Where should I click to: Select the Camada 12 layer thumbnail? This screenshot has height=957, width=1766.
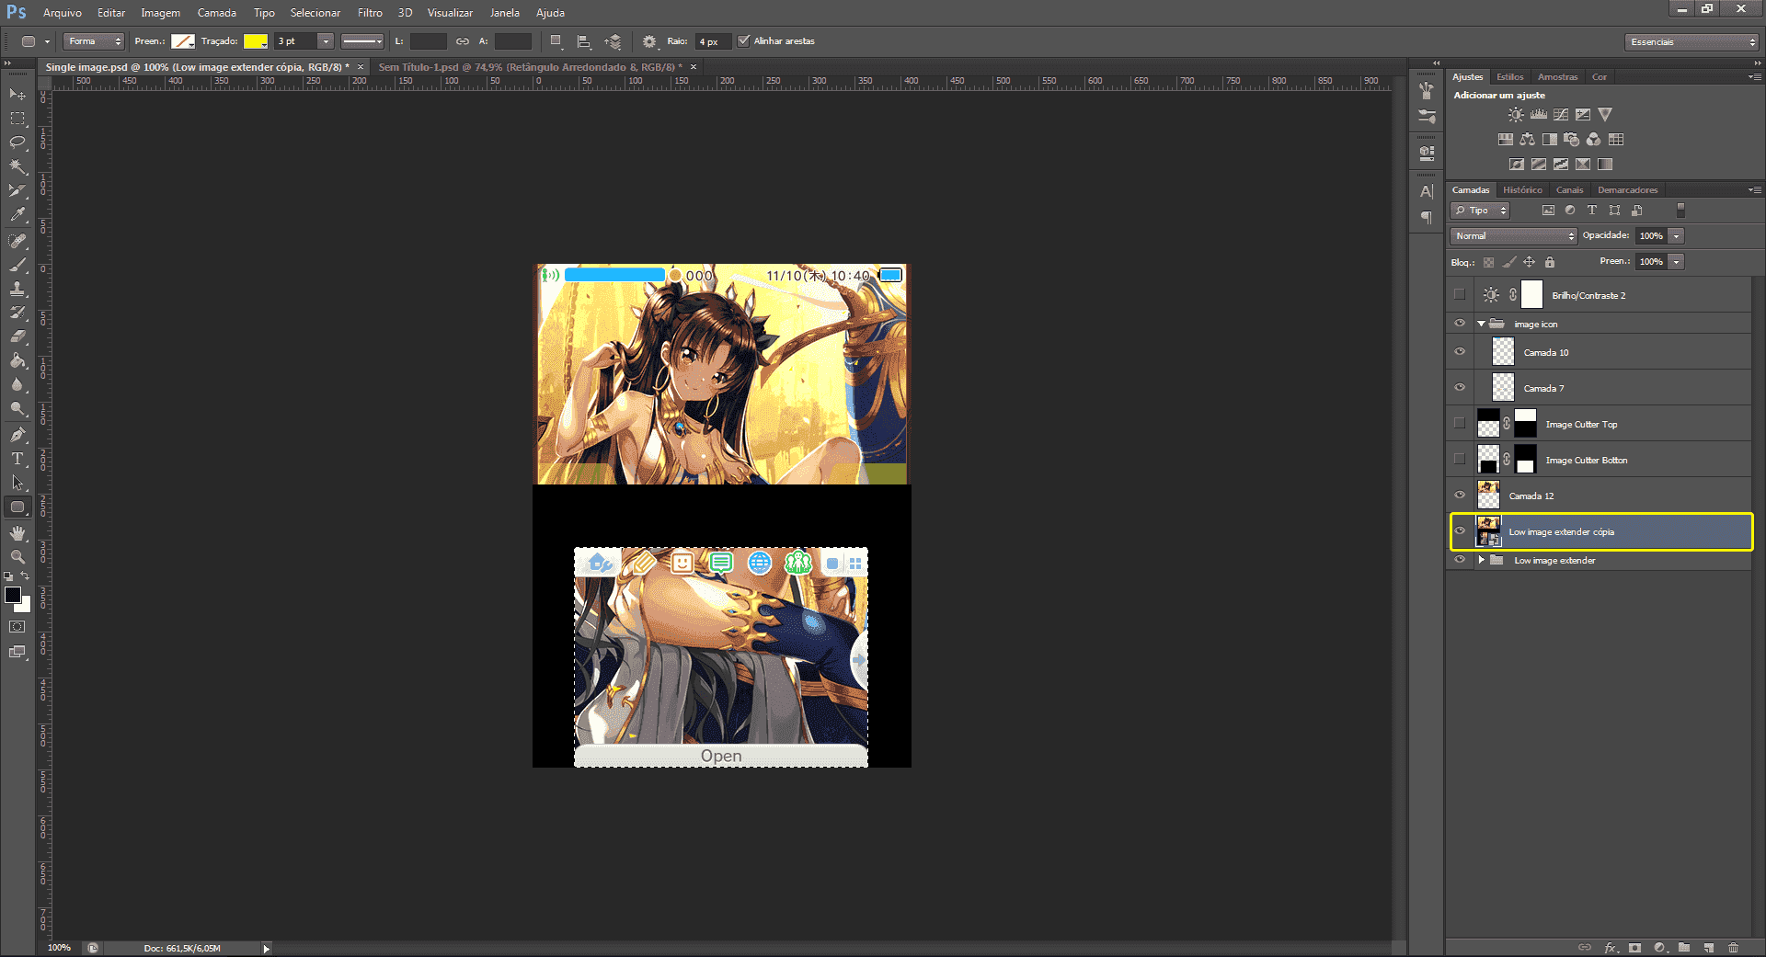(x=1488, y=496)
